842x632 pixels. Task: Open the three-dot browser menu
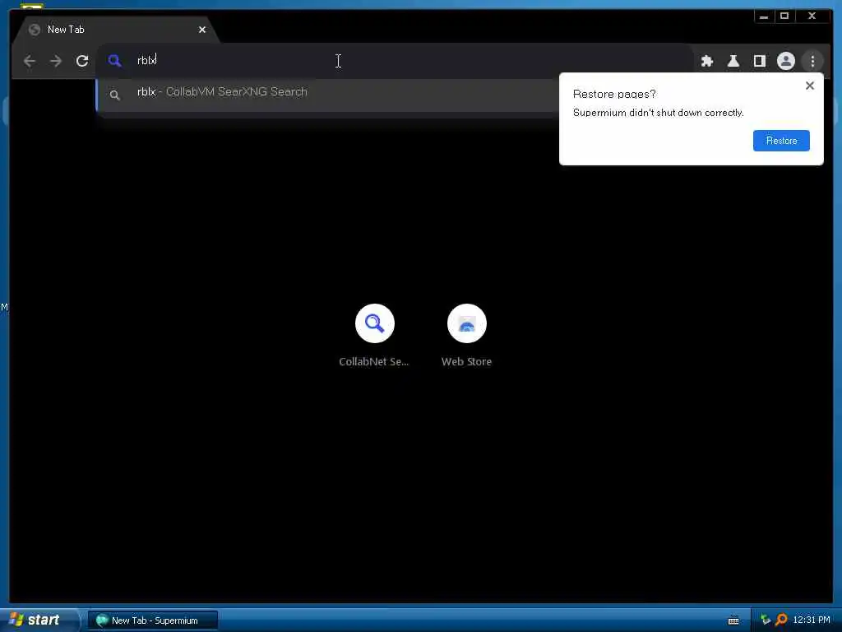pos(812,61)
